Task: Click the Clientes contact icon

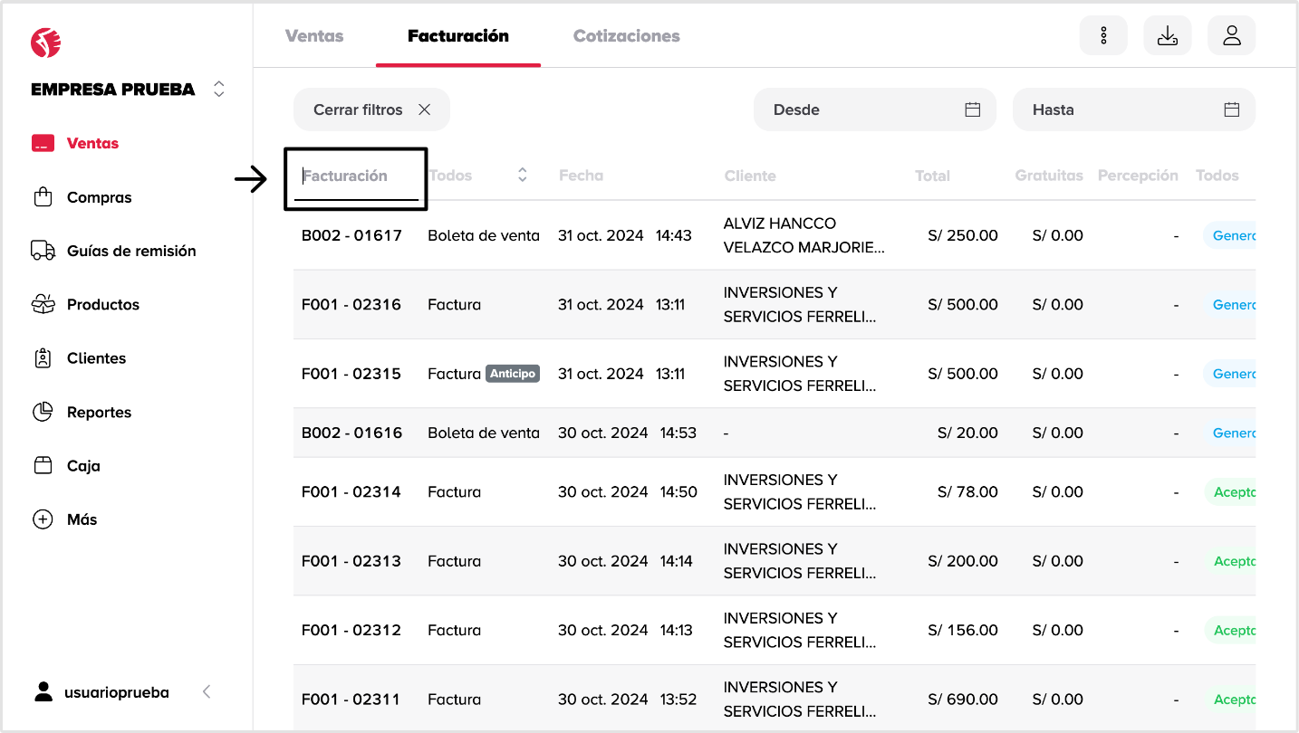Action: point(43,358)
